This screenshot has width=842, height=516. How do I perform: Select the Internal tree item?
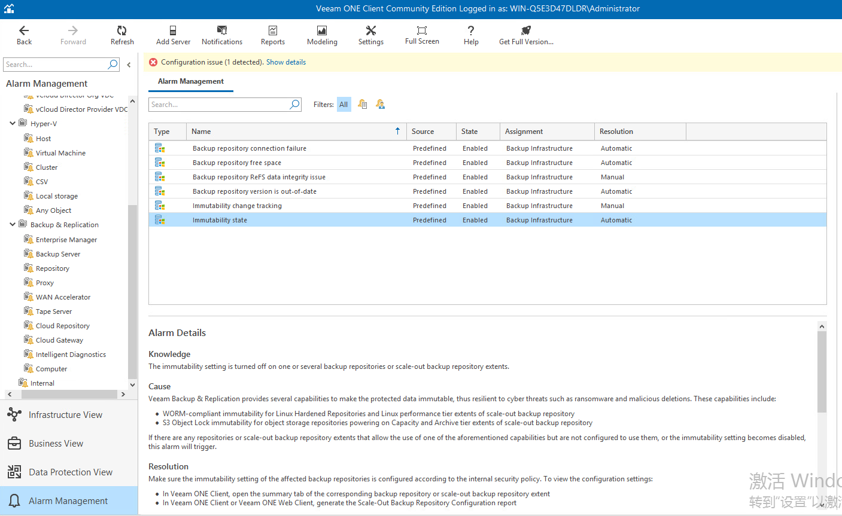coord(42,383)
